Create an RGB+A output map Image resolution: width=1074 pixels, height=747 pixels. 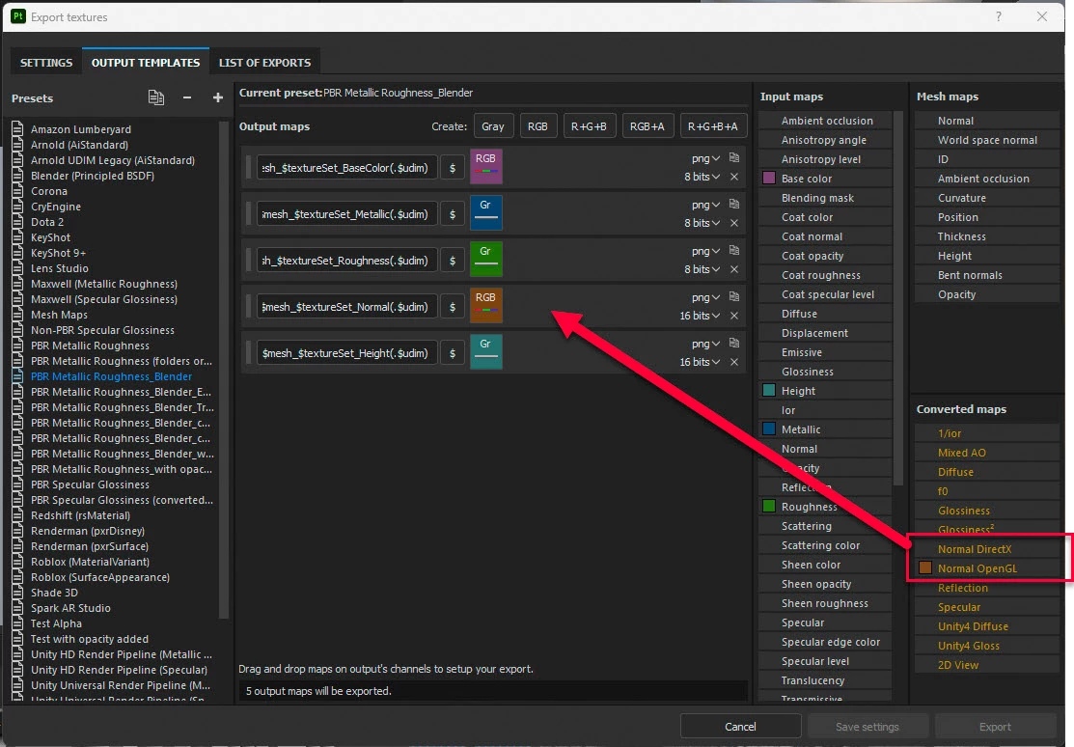click(x=647, y=126)
